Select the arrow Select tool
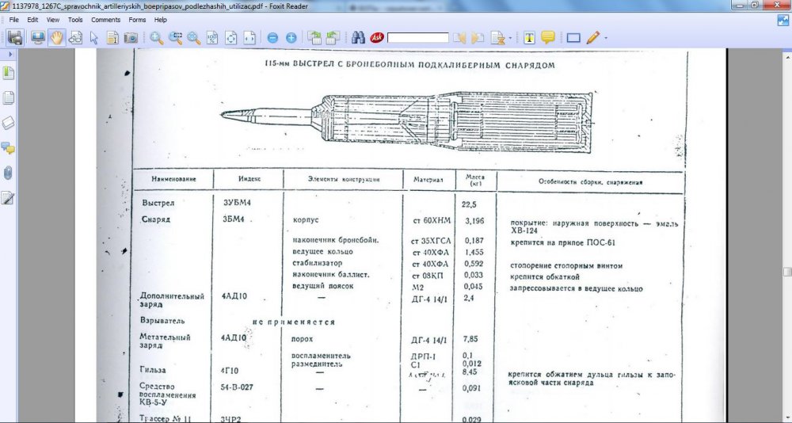 click(x=94, y=38)
